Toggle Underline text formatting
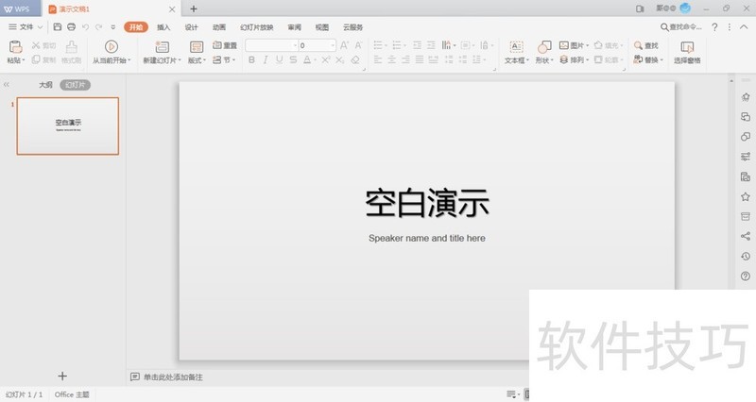Image resolution: width=756 pixels, height=402 pixels. pyautogui.click(x=279, y=59)
